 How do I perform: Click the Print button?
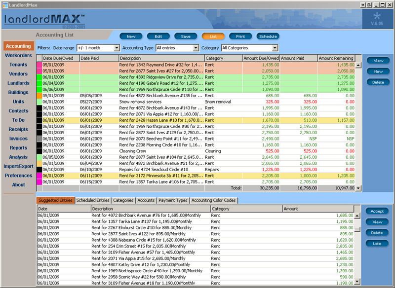pos(240,36)
